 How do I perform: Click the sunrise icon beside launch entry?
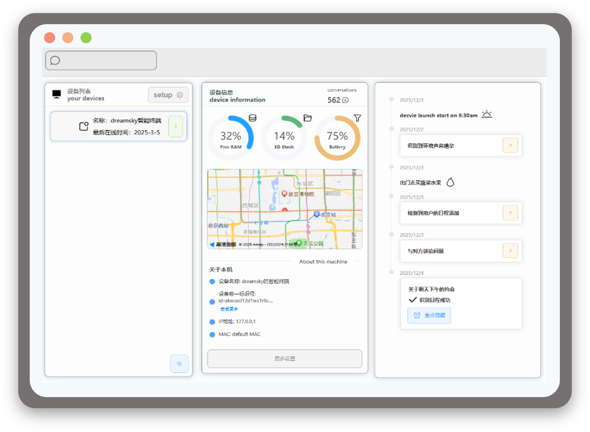point(487,114)
